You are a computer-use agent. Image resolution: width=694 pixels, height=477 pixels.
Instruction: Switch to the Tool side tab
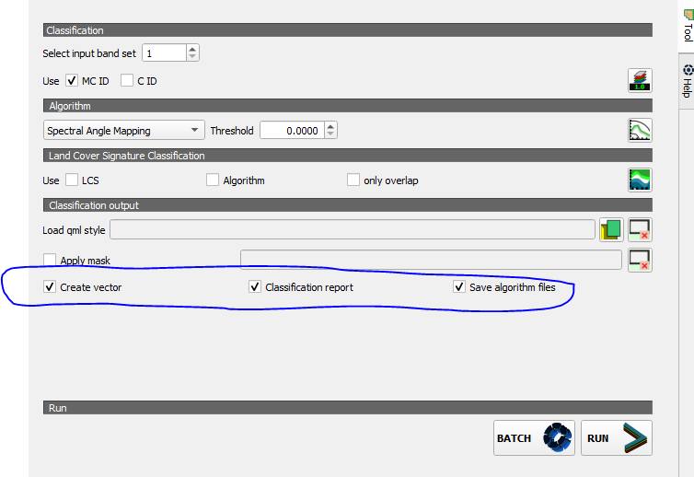click(x=687, y=26)
